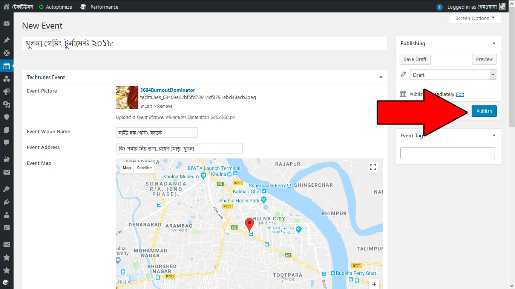Click the Shahid Hadis Park map label
515x289 pixels.
239,201
